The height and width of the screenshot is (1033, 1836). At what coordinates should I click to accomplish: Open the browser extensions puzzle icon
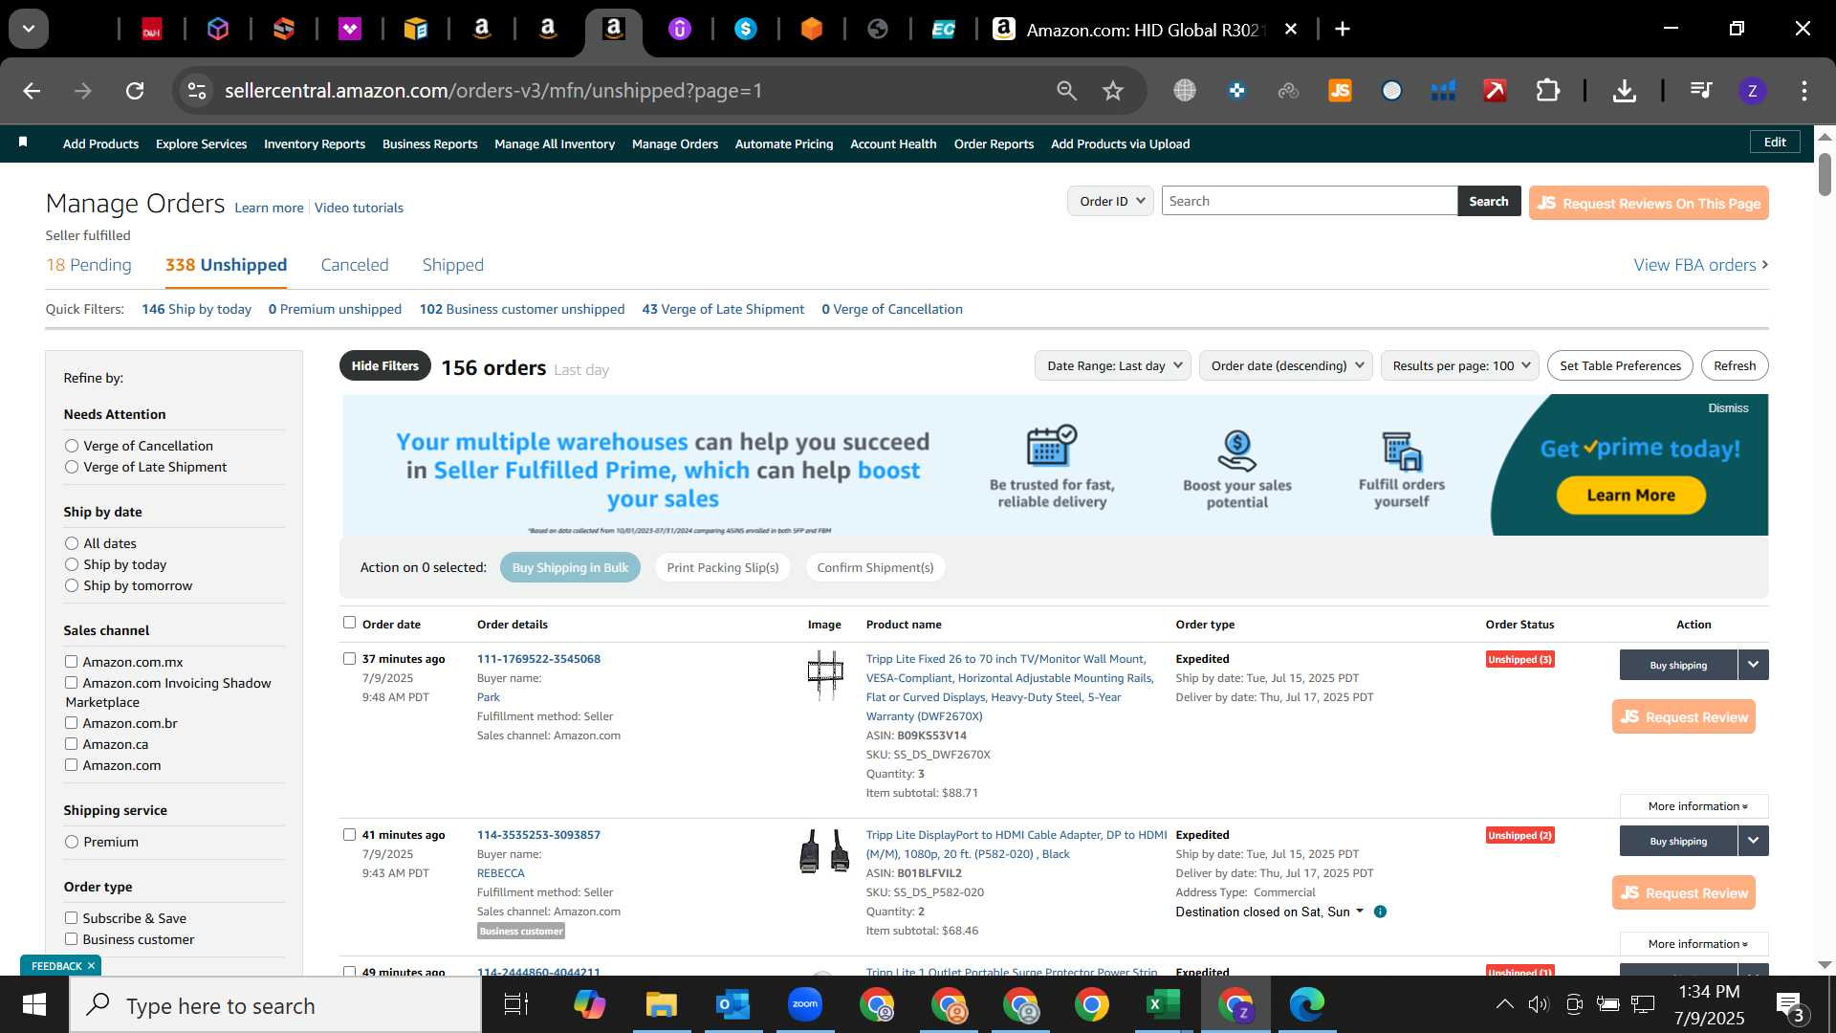pyautogui.click(x=1547, y=91)
